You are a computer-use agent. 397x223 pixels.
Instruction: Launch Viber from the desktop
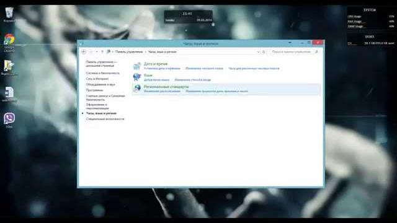click(x=9, y=120)
